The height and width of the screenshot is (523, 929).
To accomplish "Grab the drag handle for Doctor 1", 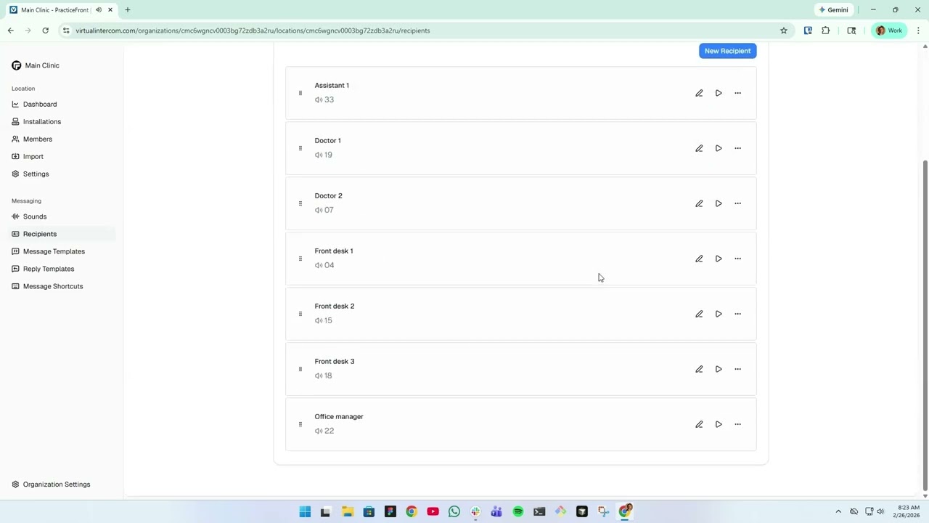I will [x=300, y=148].
